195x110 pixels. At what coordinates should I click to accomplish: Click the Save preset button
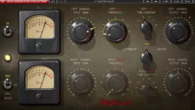coord(187,2)
